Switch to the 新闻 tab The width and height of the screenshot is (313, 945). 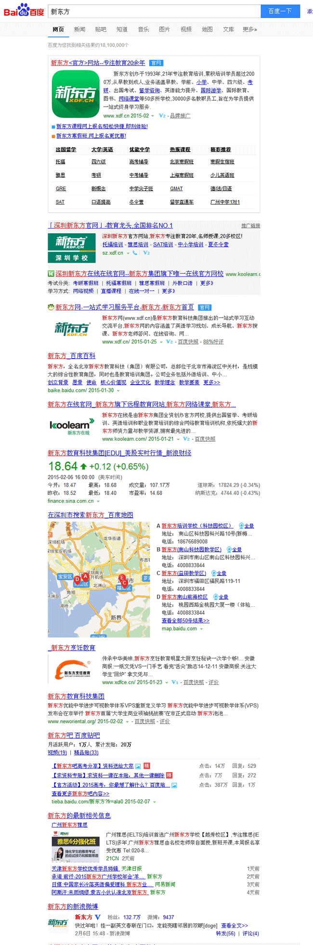[79, 29]
